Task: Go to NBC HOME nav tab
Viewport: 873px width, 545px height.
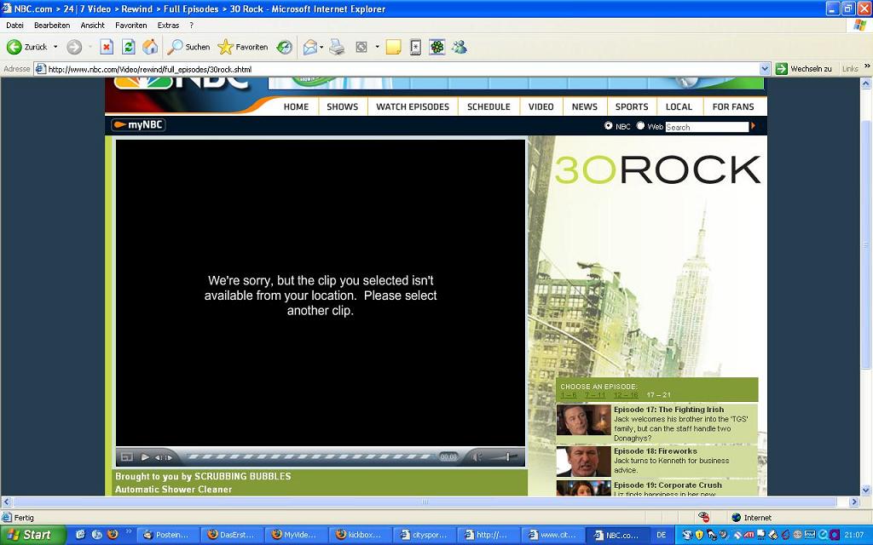Action: coord(296,106)
